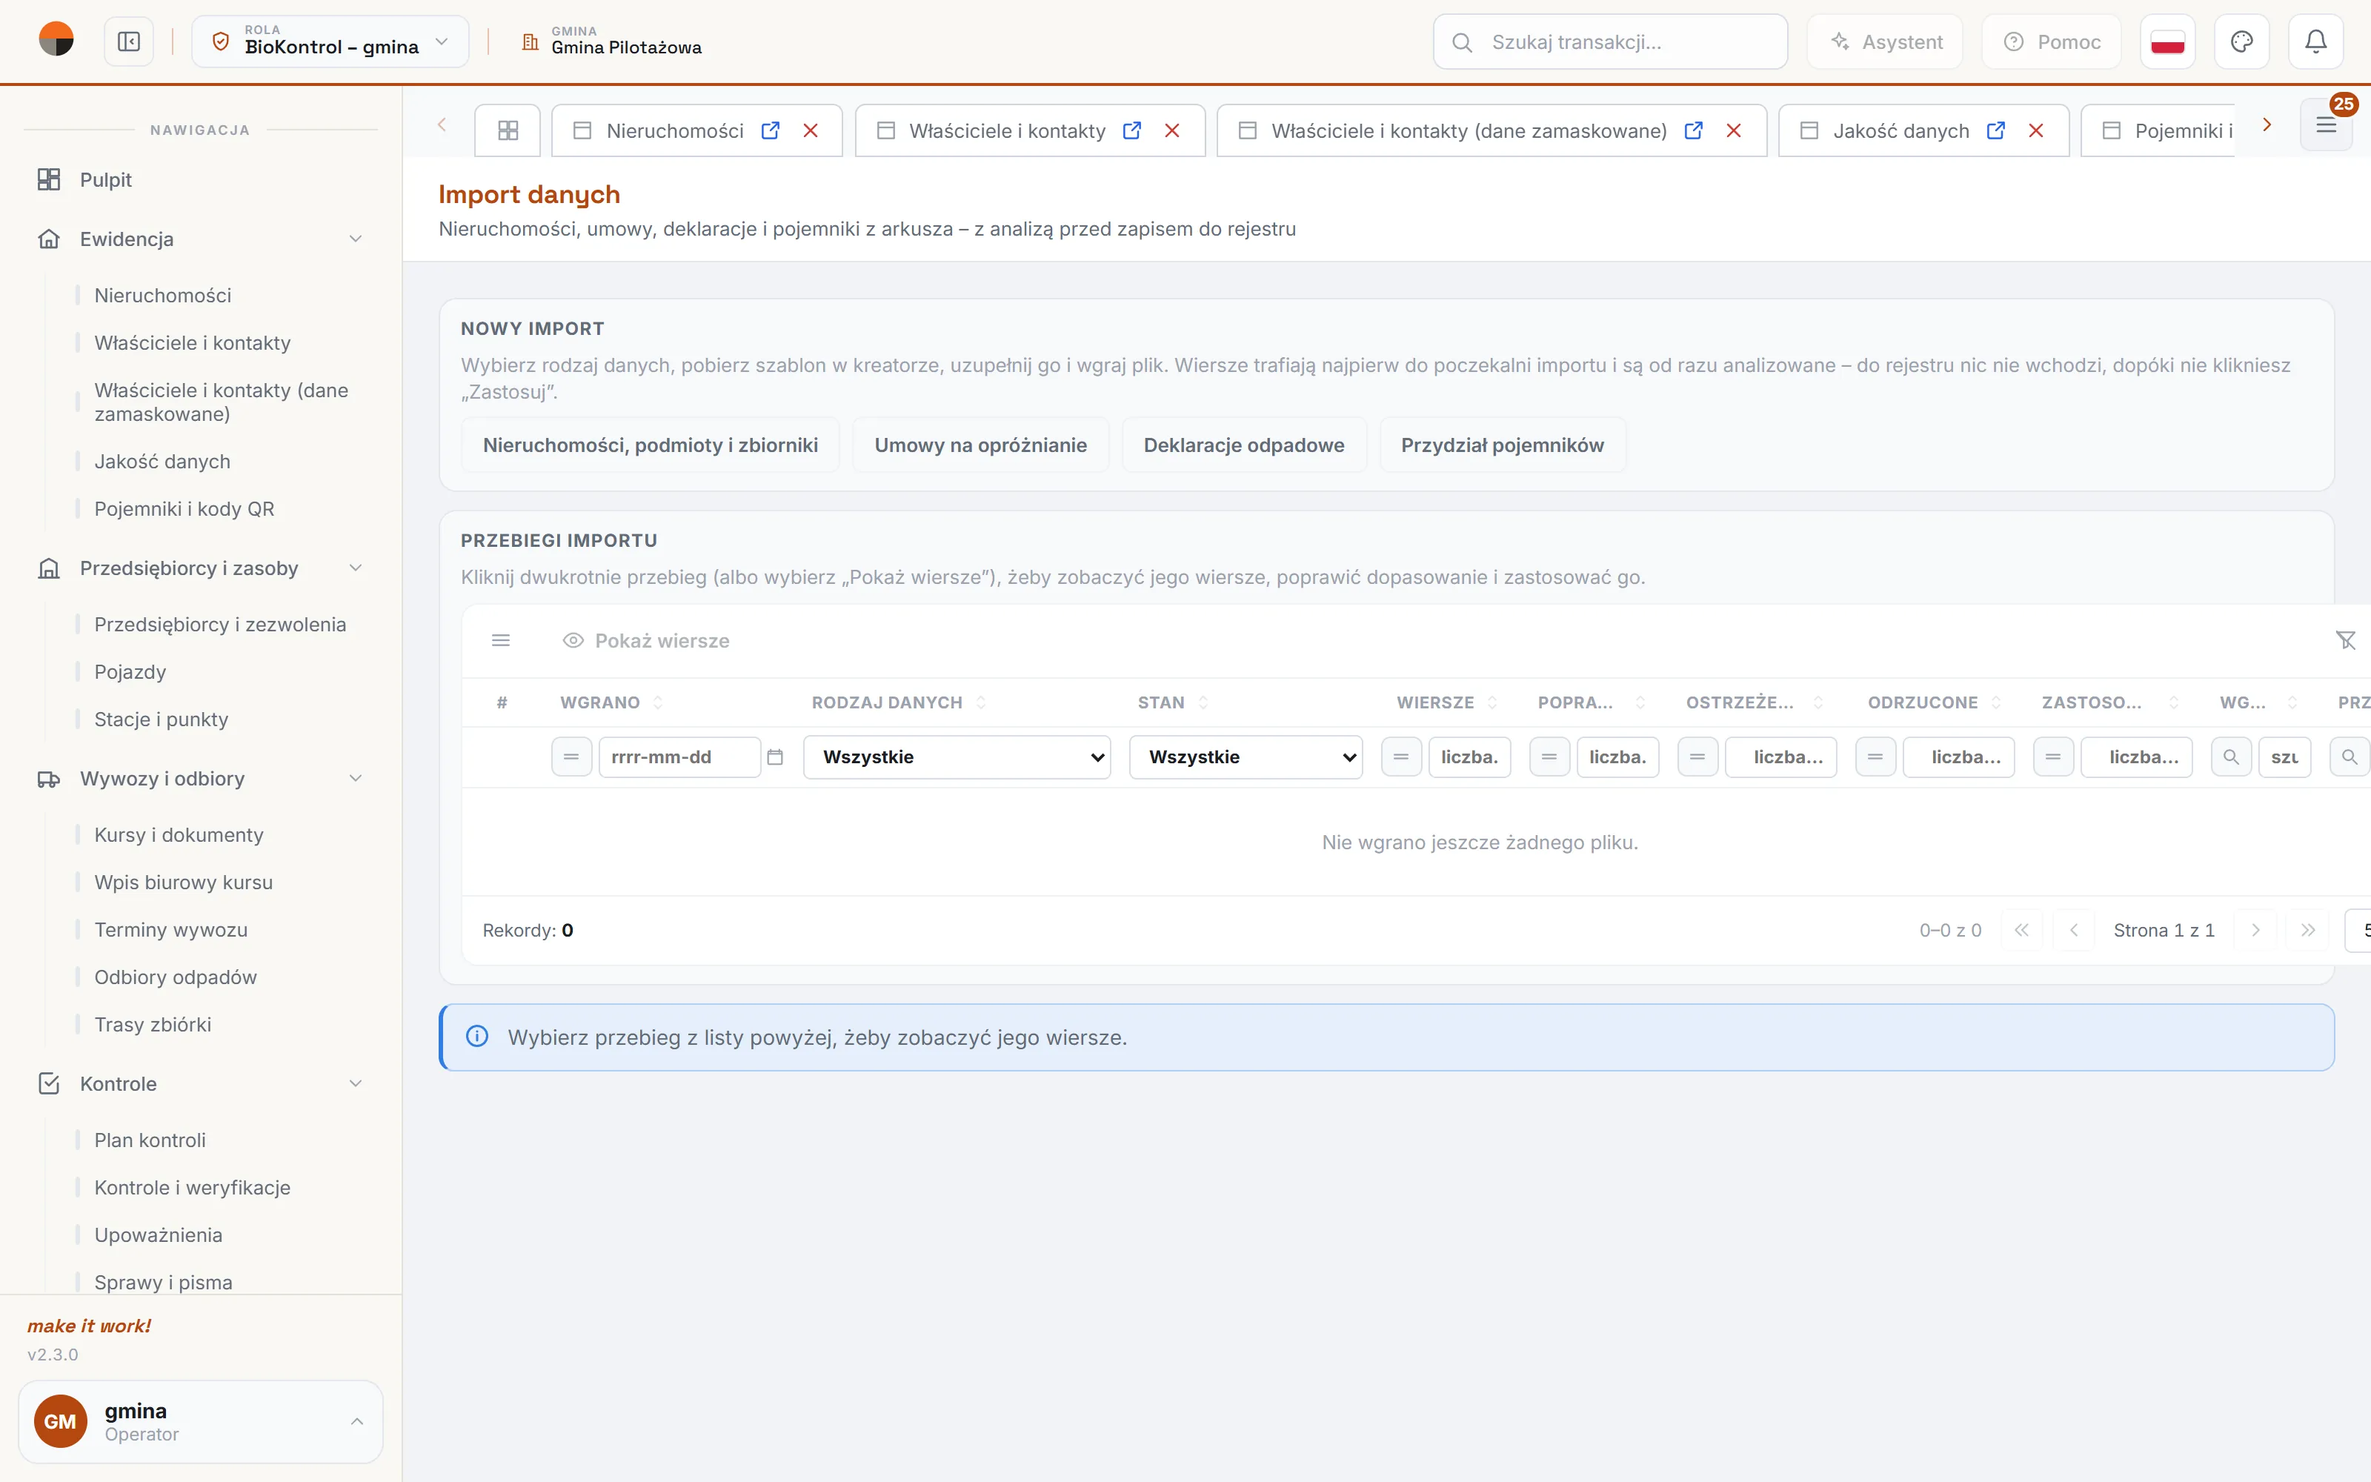Click the rrrr-mm-dd date filter field
Image resolution: width=2371 pixels, height=1482 pixels.
point(679,757)
